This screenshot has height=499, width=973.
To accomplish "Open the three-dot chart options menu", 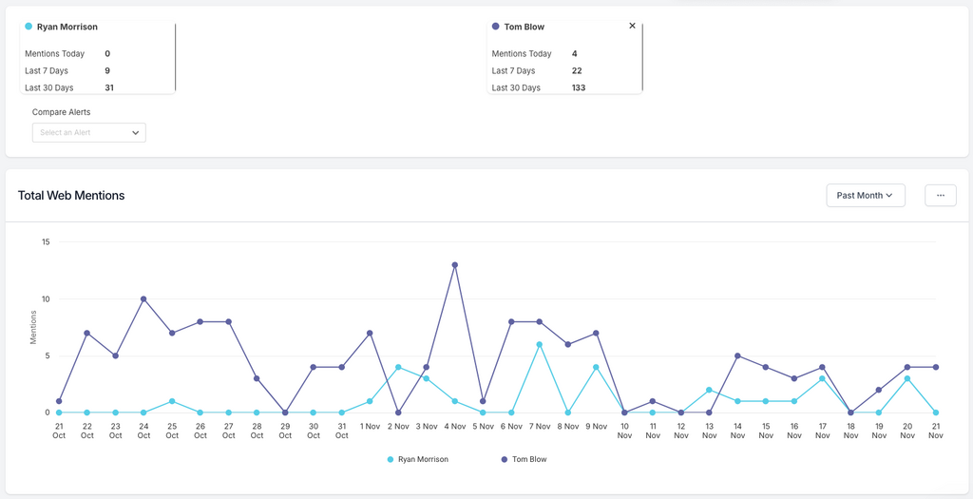I will 940,196.
